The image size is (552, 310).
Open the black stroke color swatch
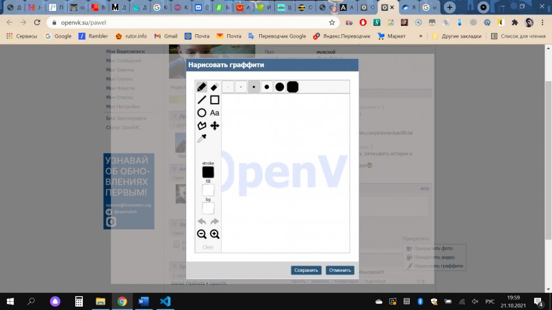[x=208, y=172]
